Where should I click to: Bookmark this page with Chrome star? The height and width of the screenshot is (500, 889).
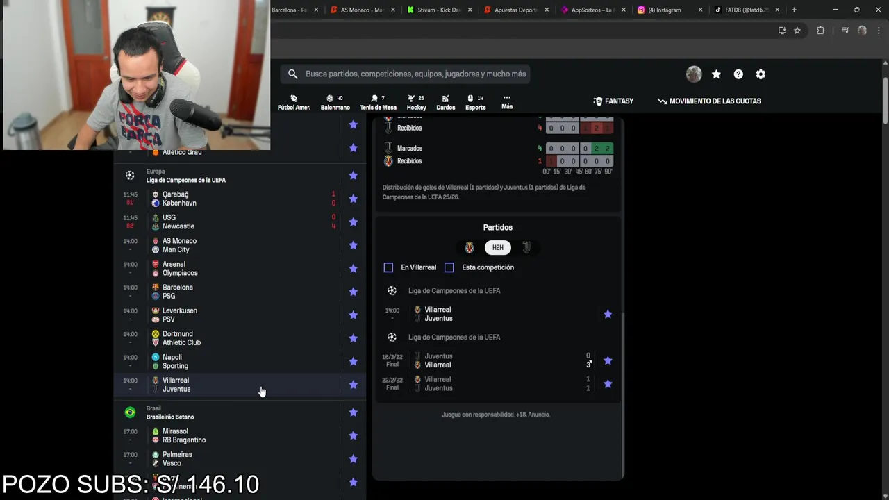[797, 31]
